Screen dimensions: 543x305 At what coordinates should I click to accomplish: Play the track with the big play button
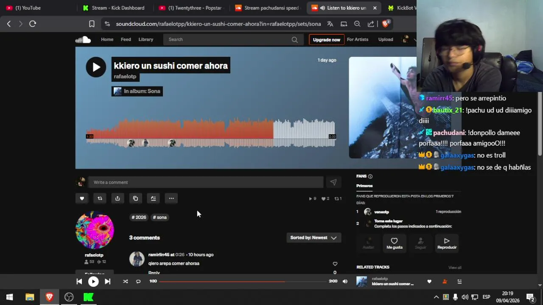point(96,67)
